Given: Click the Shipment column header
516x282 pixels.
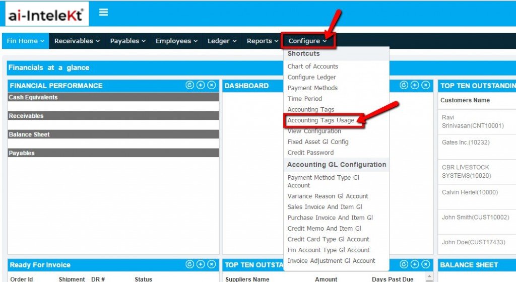Looking at the screenshot, I should [x=72, y=279].
